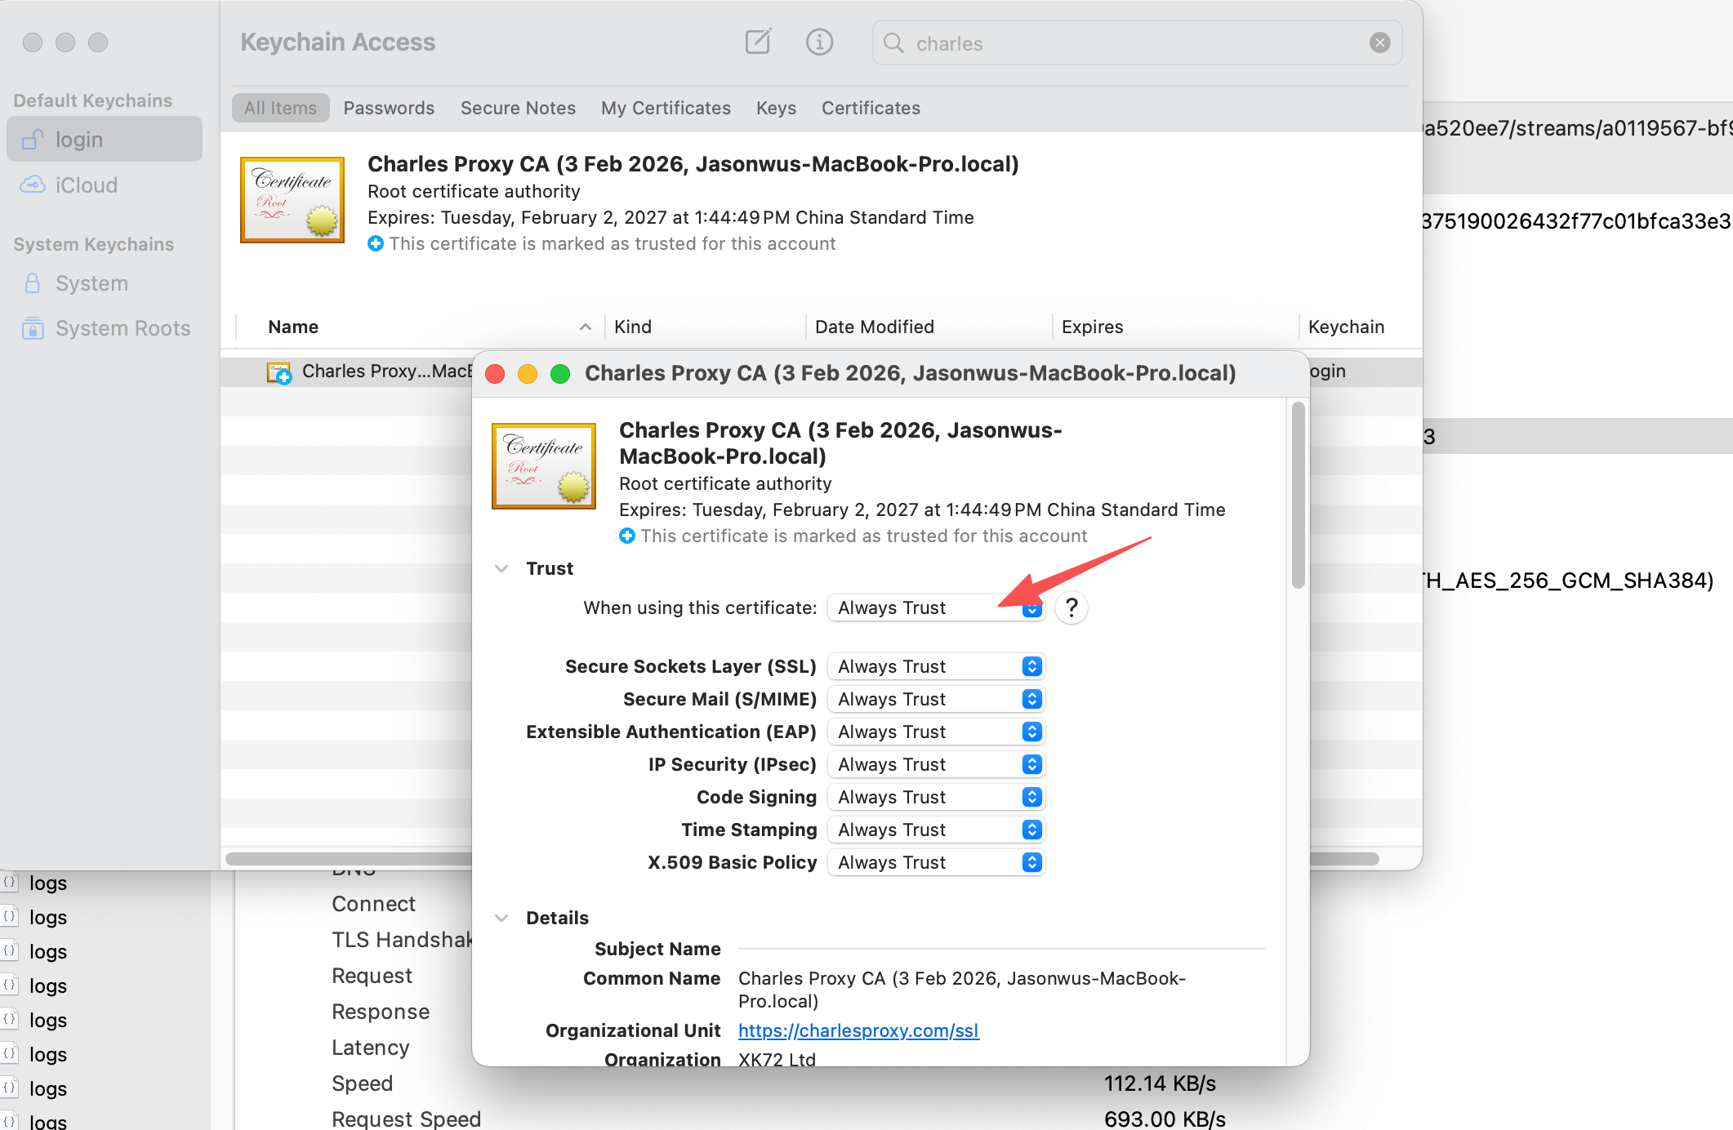The height and width of the screenshot is (1130, 1733).
Task: Click the info icon in toolbar
Action: pos(819,42)
